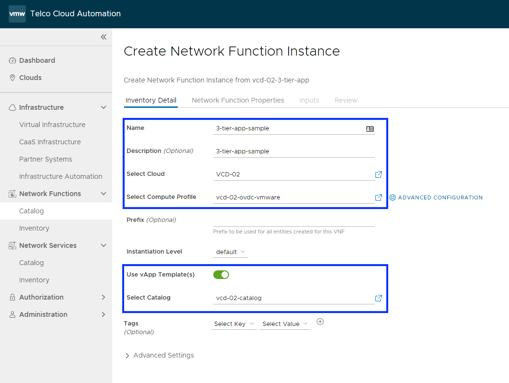509x383 pixels.
Task: Open the Select Cloud picker icon
Action: click(x=378, y=174)
